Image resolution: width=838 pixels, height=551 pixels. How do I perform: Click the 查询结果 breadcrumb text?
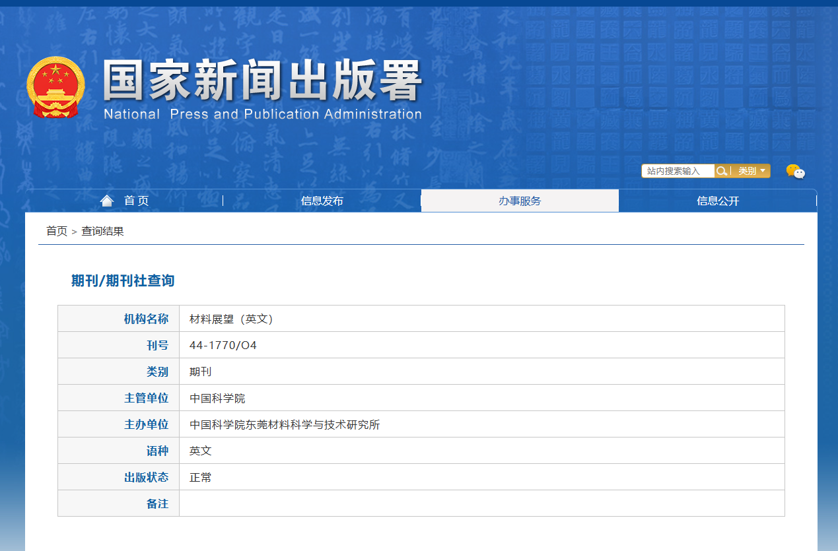(102, 231)
